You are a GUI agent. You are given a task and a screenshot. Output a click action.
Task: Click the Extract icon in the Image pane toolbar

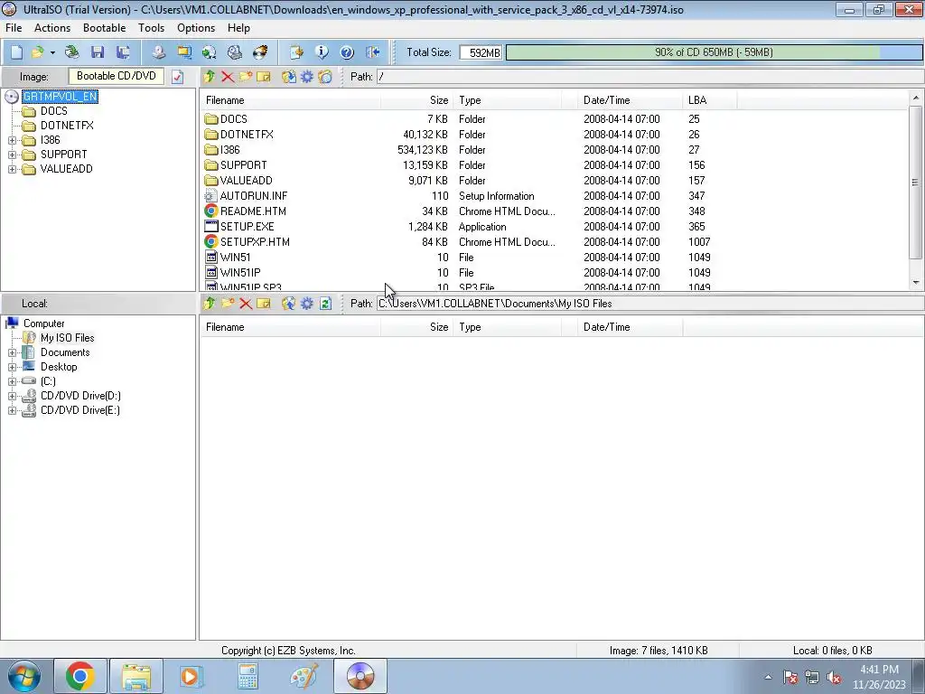point(288,77)
